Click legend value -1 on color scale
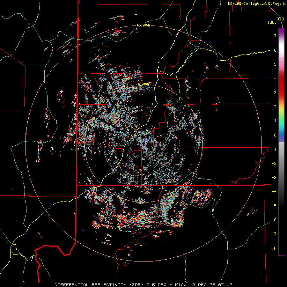 (x=274, y=149)
